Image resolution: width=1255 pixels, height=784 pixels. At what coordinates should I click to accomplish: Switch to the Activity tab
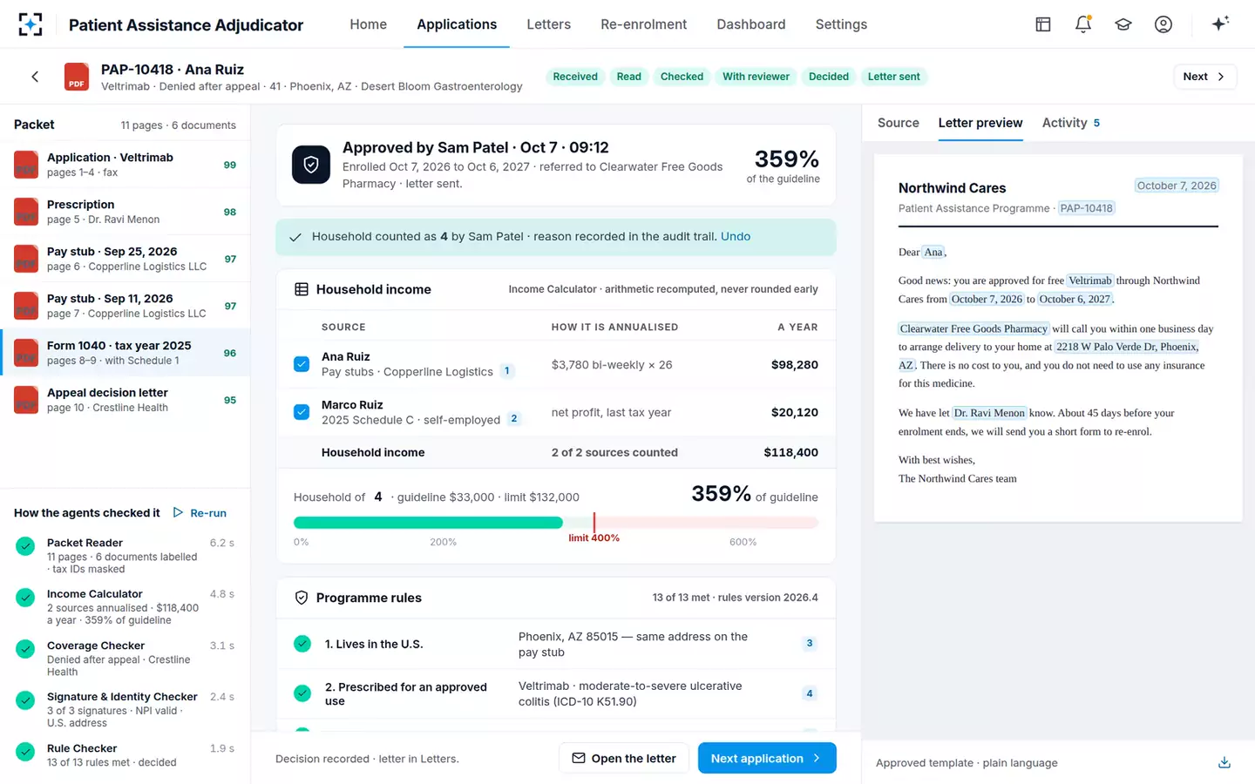pos(1071,123)
